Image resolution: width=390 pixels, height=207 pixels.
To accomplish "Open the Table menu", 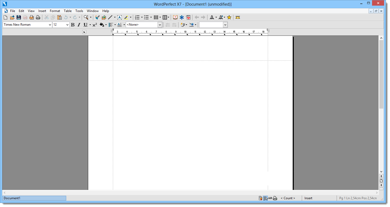I will click(x=68, y=11).
